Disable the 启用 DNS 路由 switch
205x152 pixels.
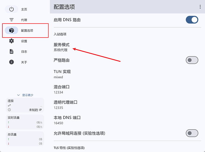pos(192,20)
